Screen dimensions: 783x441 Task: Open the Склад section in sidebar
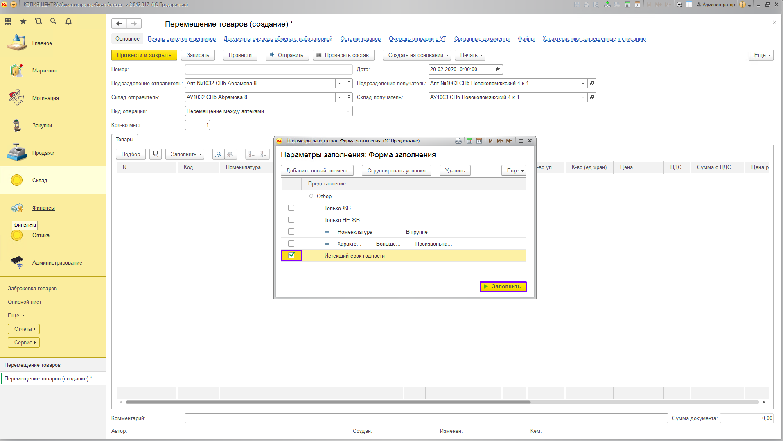40,180
